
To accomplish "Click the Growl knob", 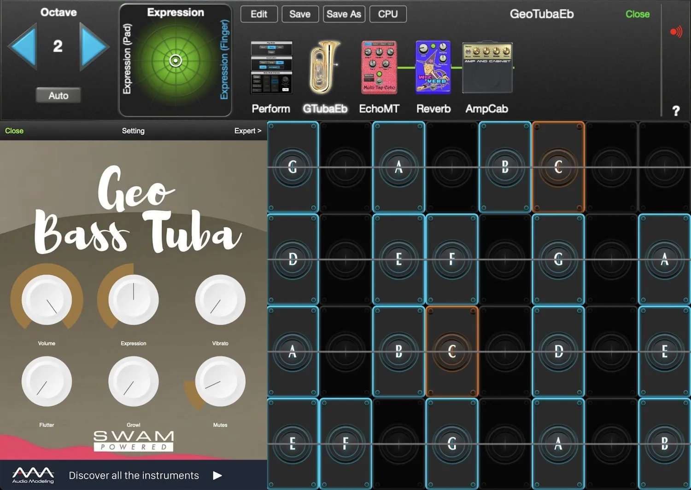I will click(x=134, y=381).
